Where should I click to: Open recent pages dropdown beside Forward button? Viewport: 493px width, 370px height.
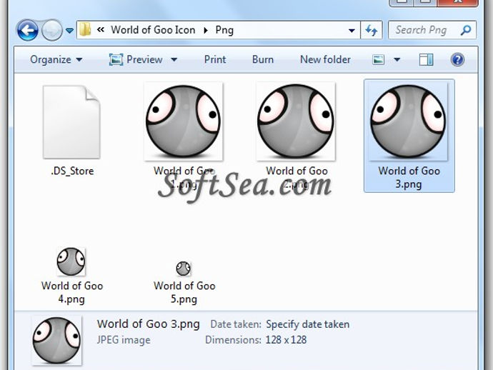(69, 31)
